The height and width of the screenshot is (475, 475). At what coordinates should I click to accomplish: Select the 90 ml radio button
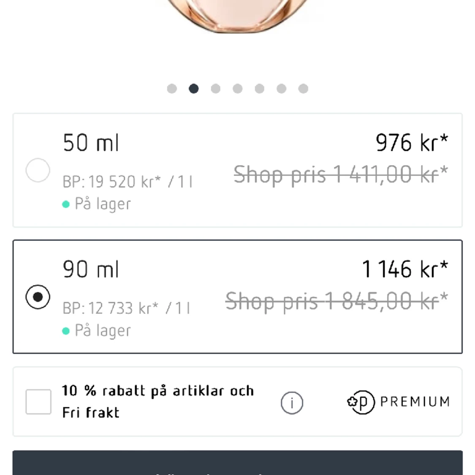tap(38, 297)
